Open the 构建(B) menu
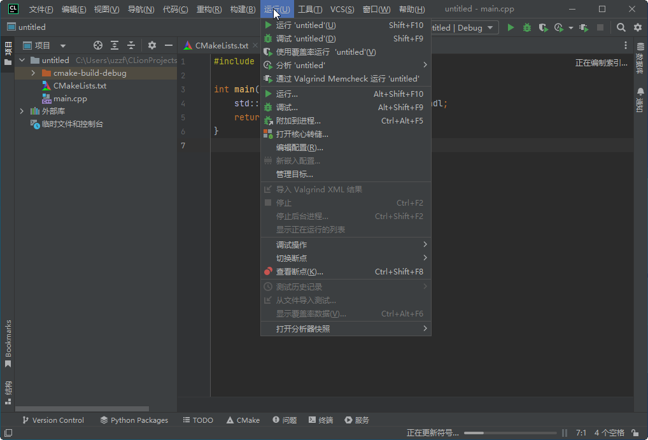Image resolution: width=648 pixels, height=440 pixels. [x=243, y=9]
